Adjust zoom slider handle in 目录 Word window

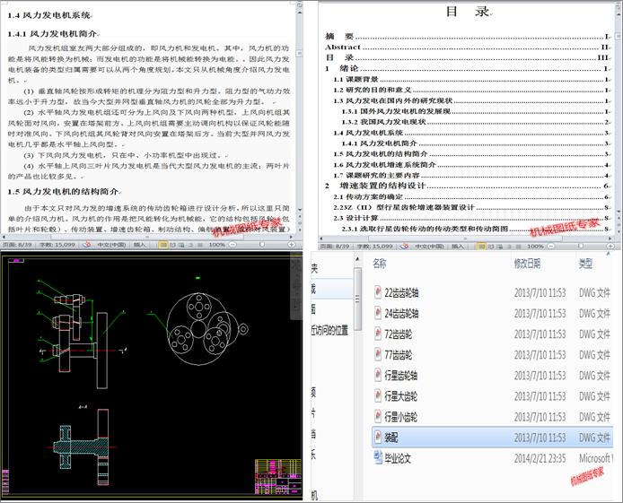(581, 247)
